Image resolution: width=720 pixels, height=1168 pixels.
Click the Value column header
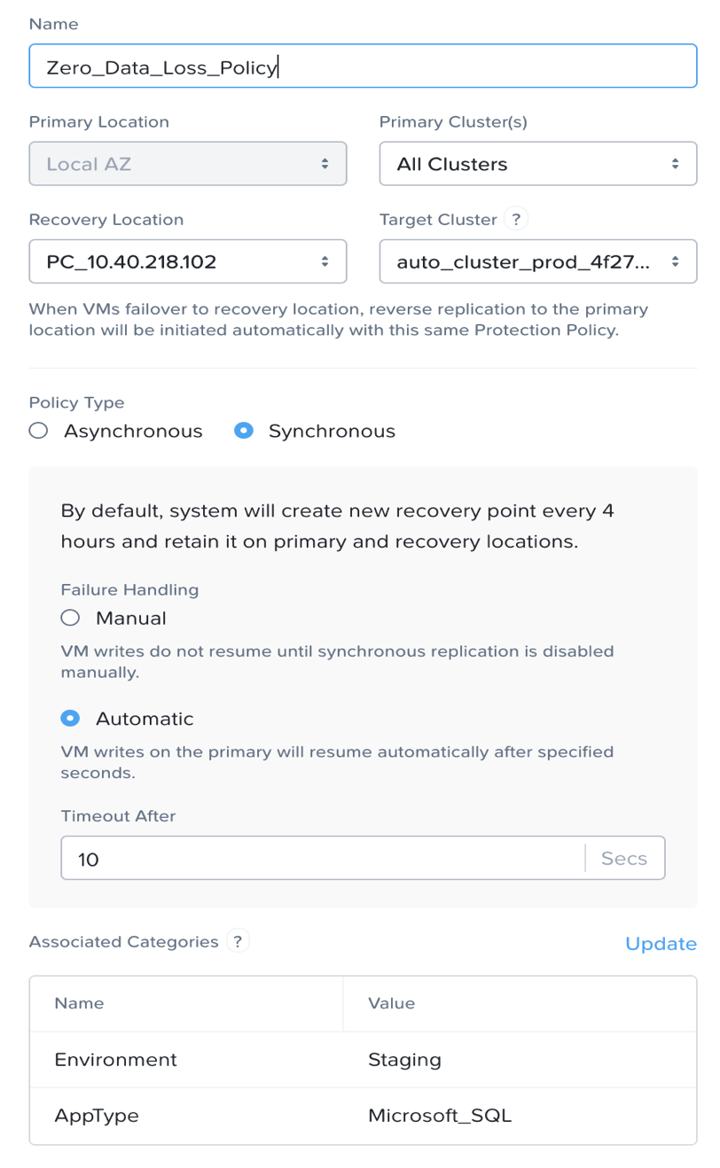tap(391, 1003)
